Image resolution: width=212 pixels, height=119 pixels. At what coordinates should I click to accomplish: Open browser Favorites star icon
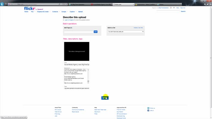[x=208, y=4]
